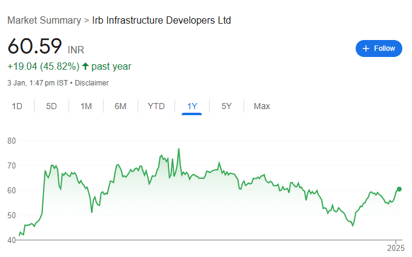
Task: Click the 70 y-axis label
Action: (12, 165)
